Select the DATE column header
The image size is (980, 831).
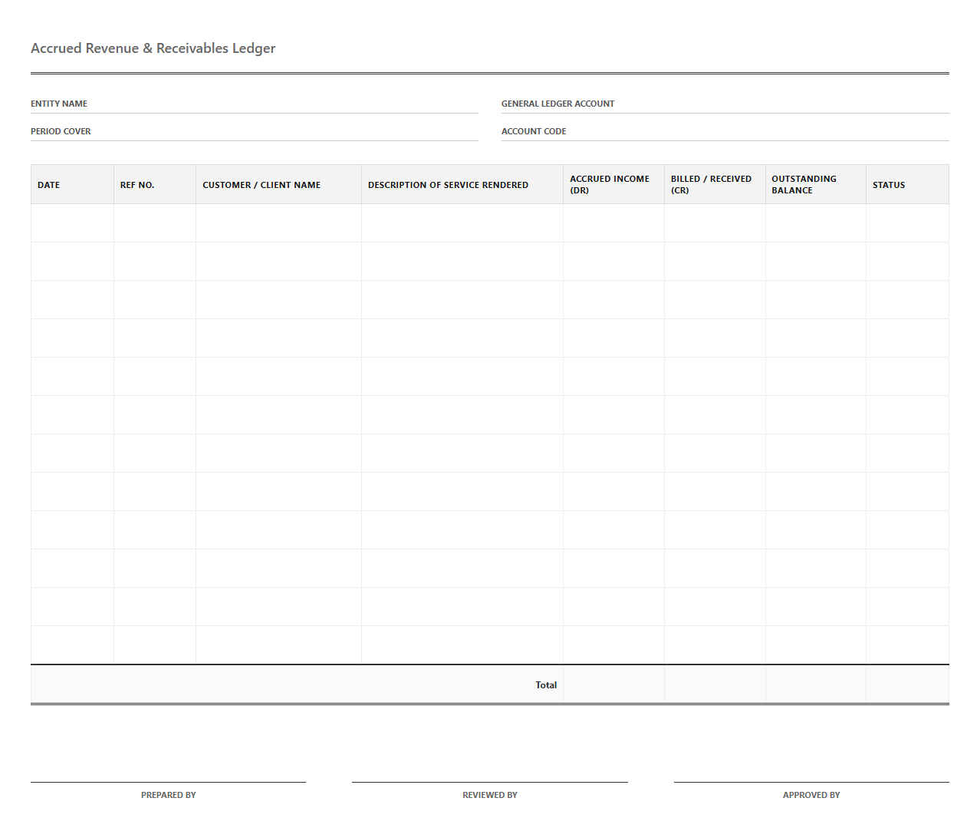pyautogui.click(x=72, y=185)
